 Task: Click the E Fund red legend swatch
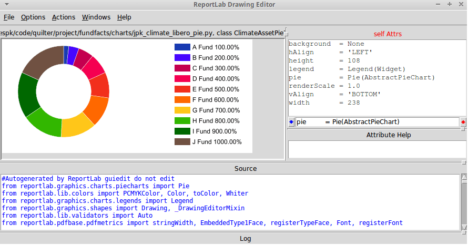[182, 89]
